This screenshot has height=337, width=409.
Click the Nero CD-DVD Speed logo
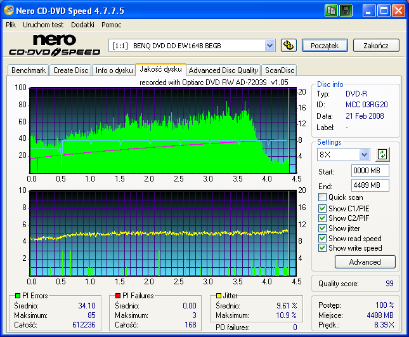tap(55, 45)
